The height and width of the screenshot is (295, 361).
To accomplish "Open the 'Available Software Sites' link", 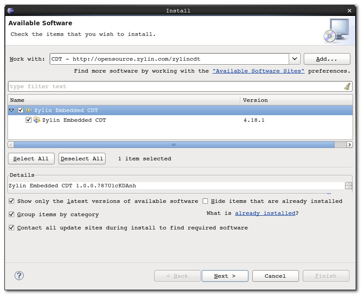I will point(258,71).
